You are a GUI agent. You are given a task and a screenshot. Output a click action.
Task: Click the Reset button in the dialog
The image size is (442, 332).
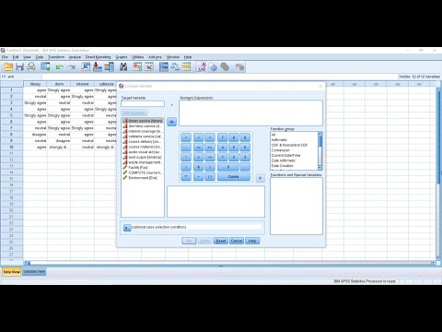point(221,241)
